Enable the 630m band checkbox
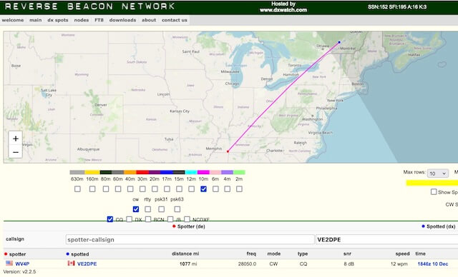 click(x=77, y=189)
